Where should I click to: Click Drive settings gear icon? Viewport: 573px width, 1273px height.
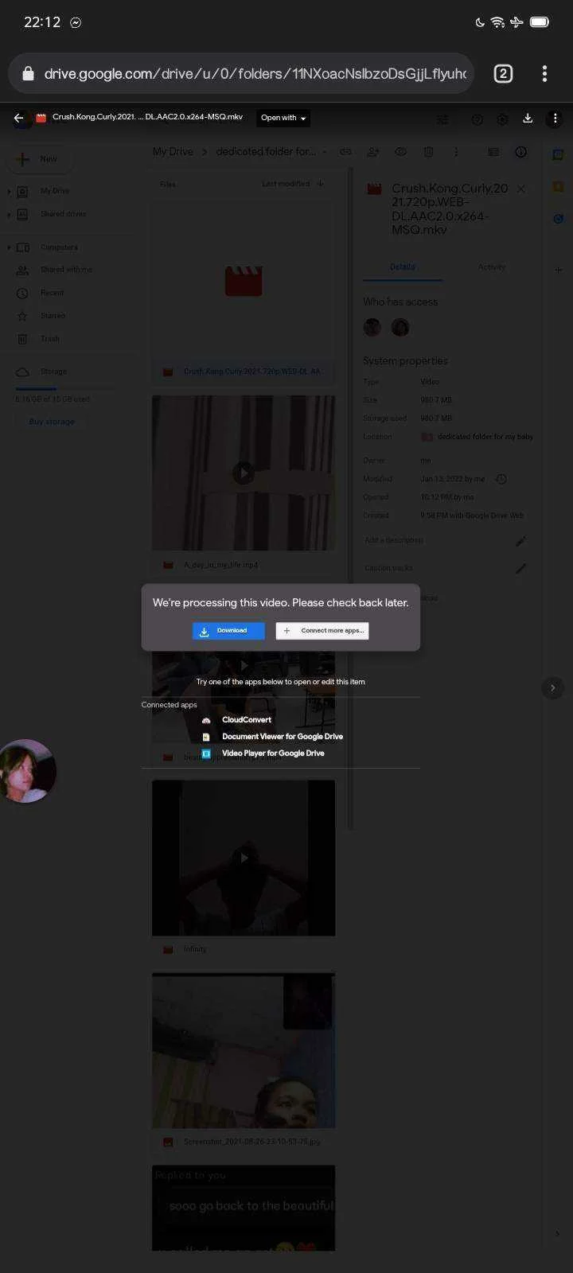coord(502,119)
